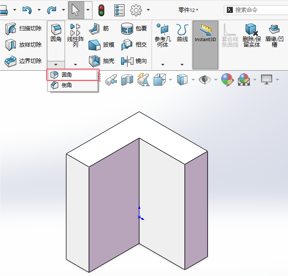Click the Rebuild traffic light icon
This screenshot has height=276, width=288.
(x=101, y=10)
